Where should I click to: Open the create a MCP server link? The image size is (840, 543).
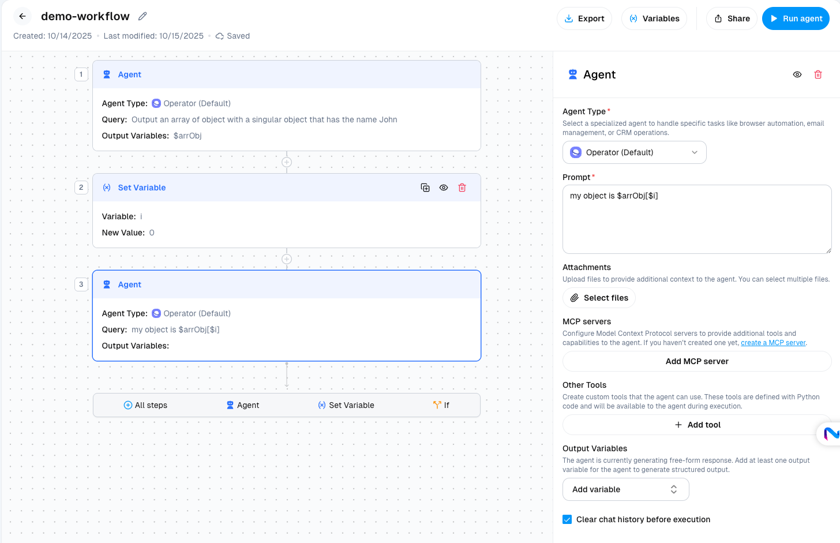773,342
